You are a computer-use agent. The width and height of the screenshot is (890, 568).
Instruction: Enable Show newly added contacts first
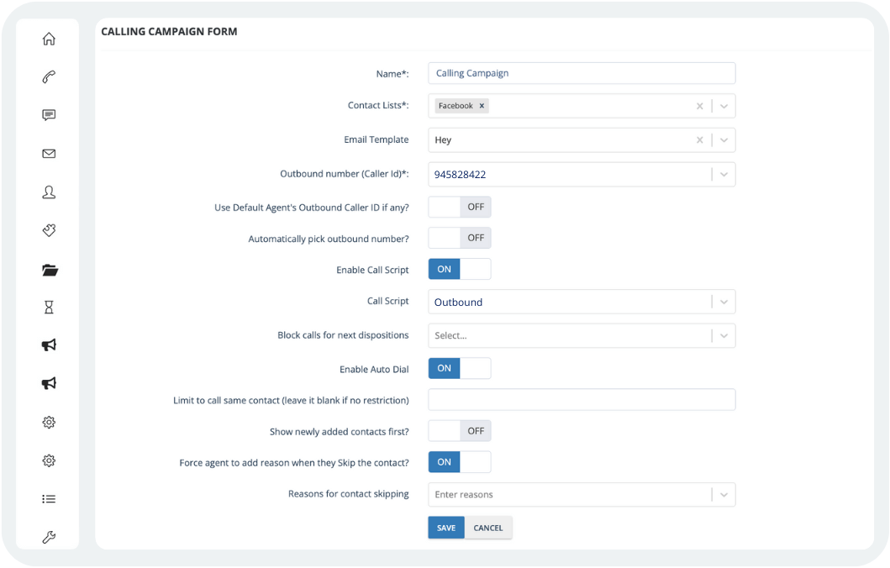tap(459, 431)
